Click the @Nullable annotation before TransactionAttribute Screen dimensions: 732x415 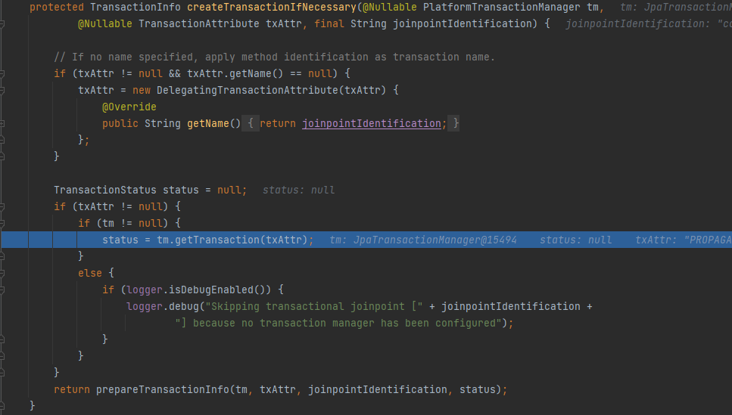105,23
